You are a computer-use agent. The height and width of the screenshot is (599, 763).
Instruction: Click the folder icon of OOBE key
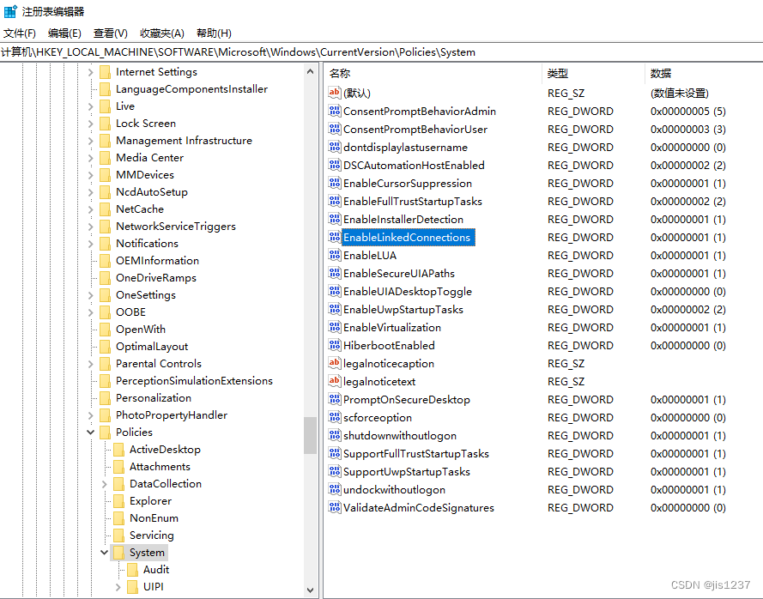[105, 312]
